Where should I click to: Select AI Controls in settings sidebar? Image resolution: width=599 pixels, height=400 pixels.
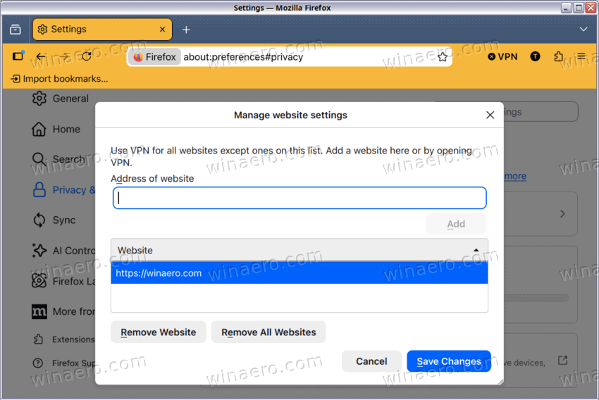(x=63, y=251)
